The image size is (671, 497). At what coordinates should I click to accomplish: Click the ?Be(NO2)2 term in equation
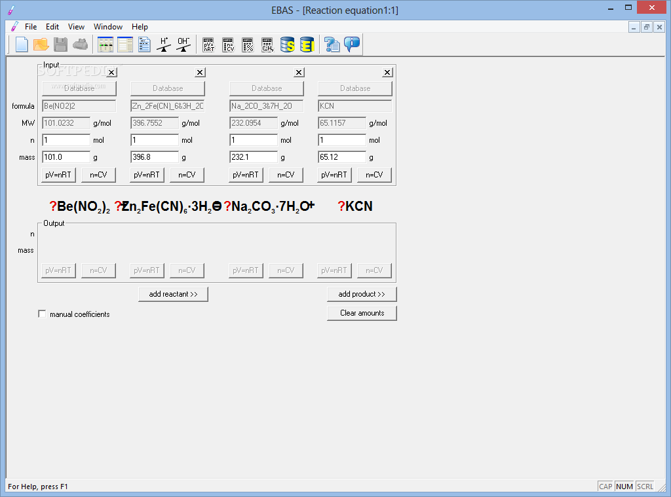[79, 206]
